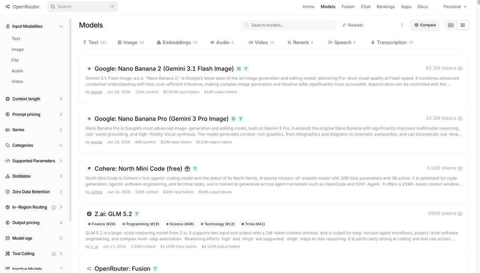Open the Speech models tab
The height and width of the screenshot is (273, 480).
click(342, 42)
